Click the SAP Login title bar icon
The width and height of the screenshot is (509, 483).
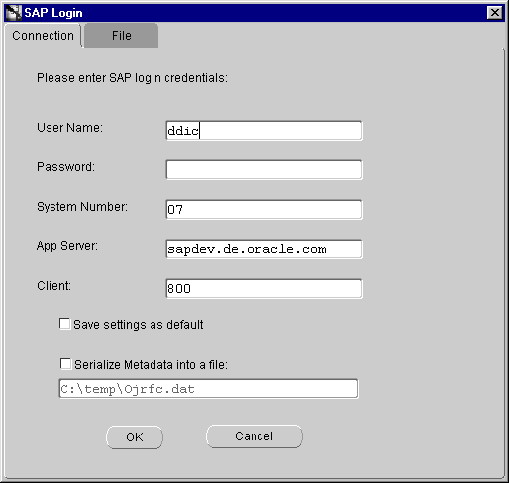pyautogui.click(x=14, y=13)
